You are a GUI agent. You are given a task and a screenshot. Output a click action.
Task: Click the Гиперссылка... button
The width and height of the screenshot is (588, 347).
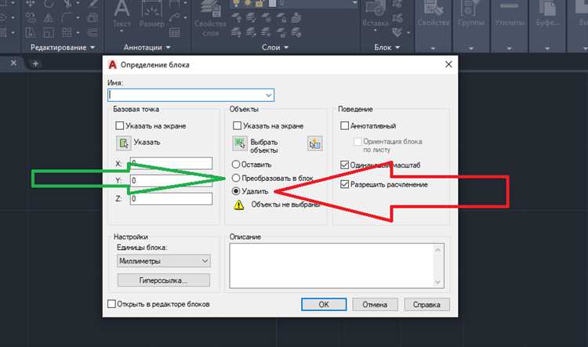pos(164,280)
